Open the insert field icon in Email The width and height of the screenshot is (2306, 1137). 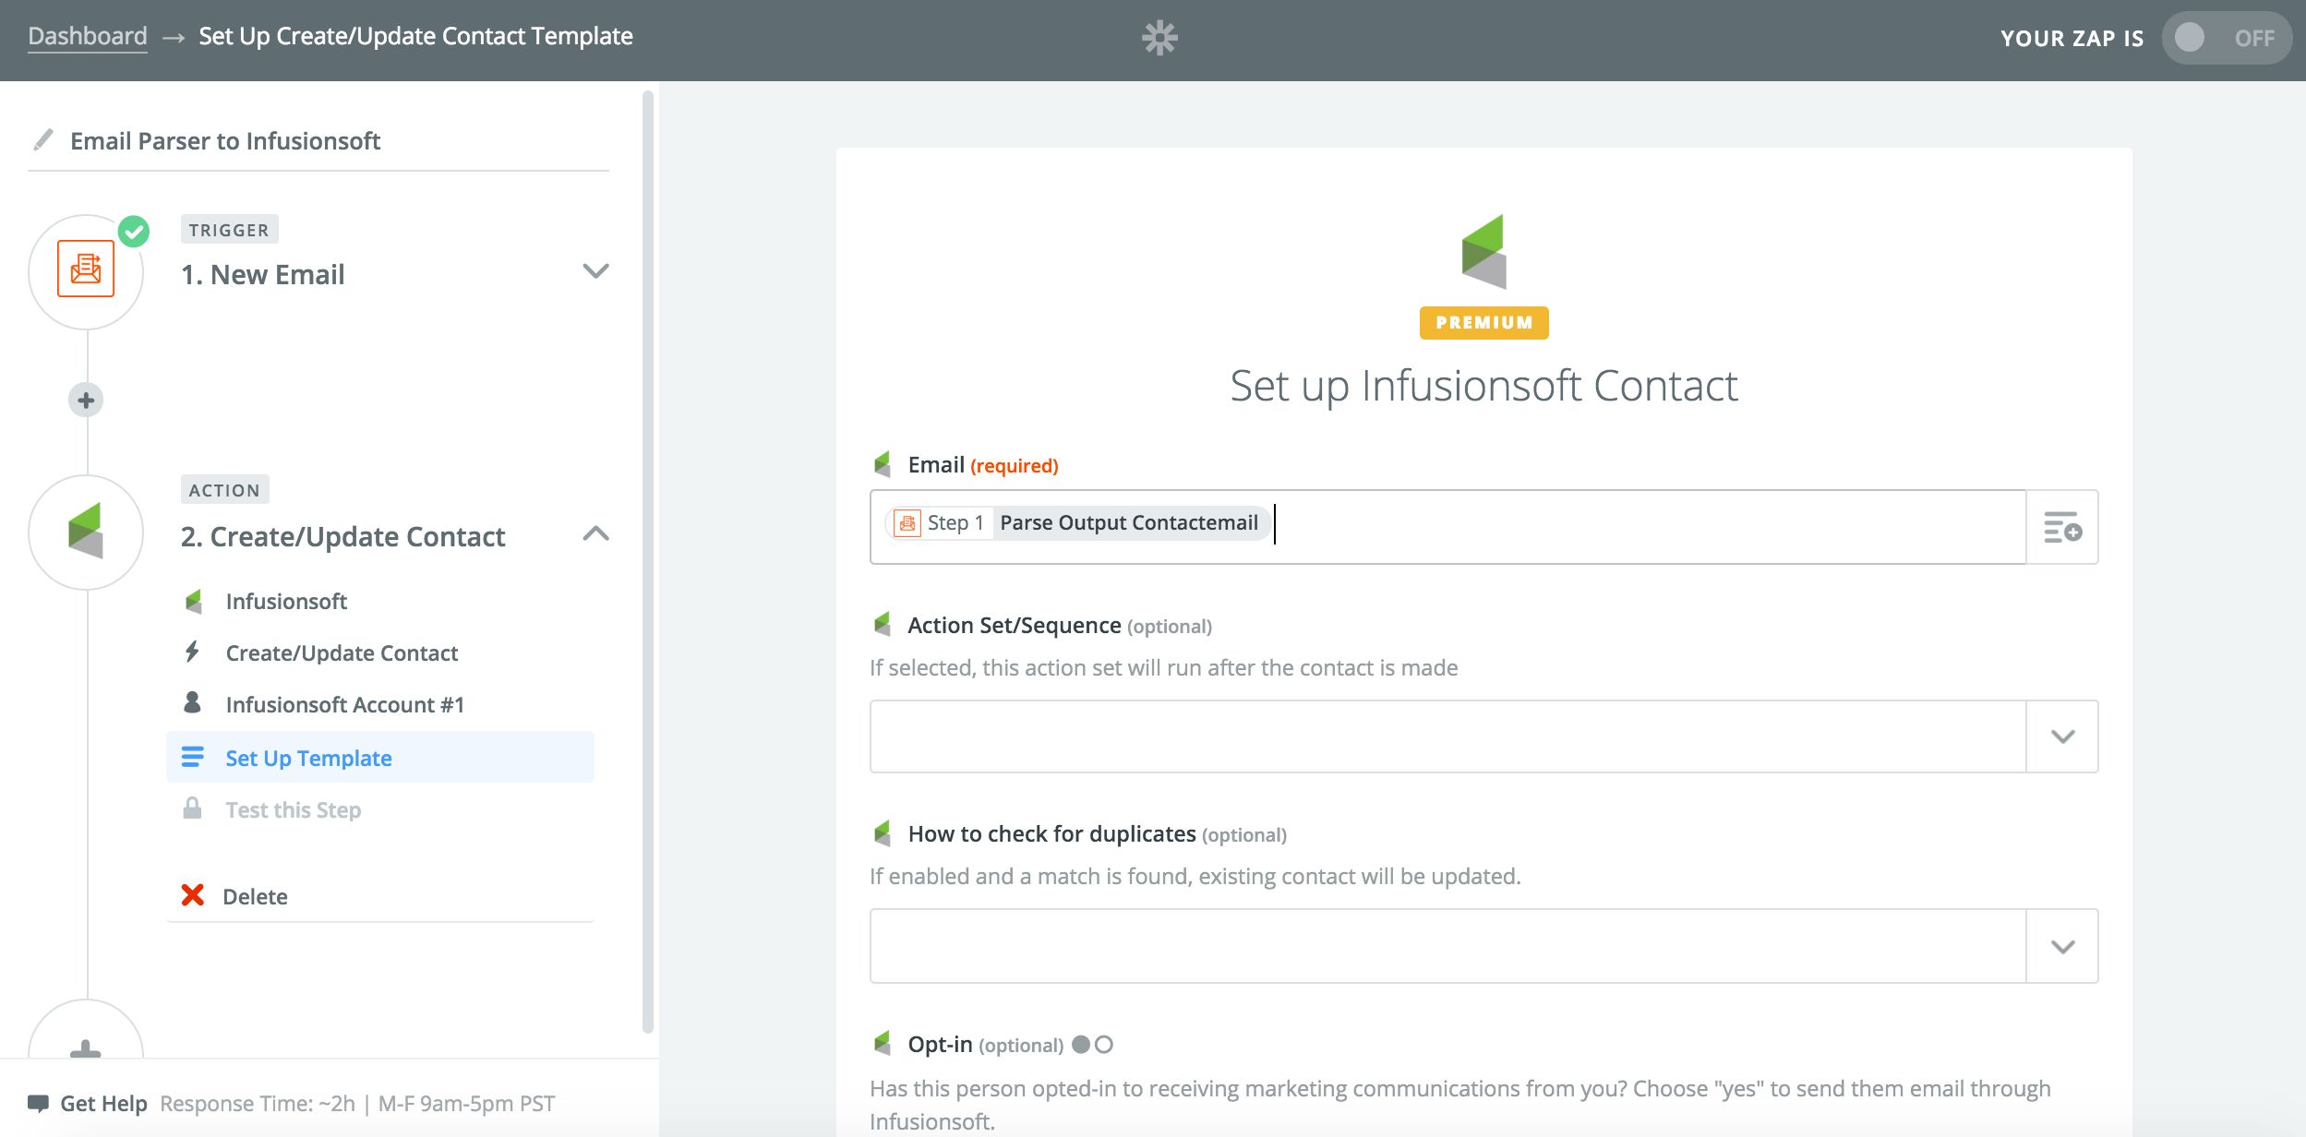(x=2061, y=527)
